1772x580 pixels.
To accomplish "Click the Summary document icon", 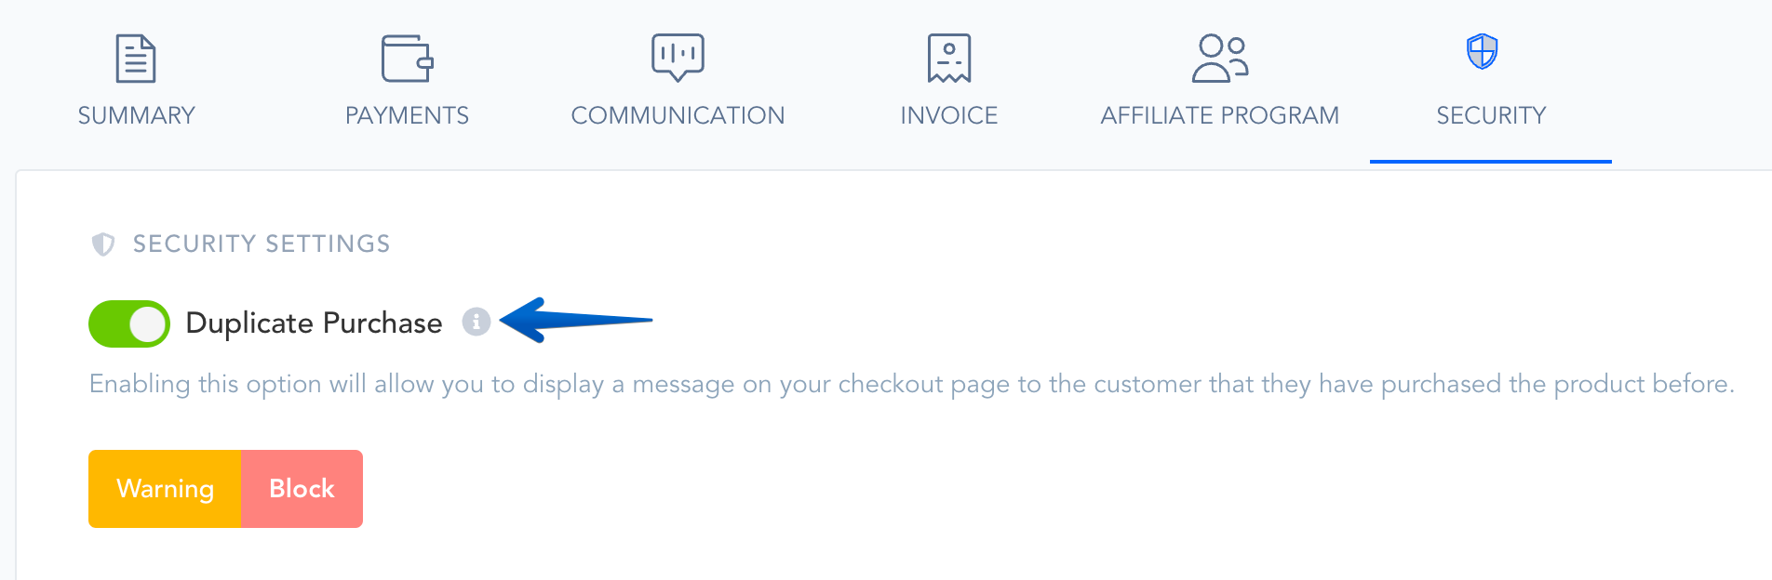I will 136,58.
